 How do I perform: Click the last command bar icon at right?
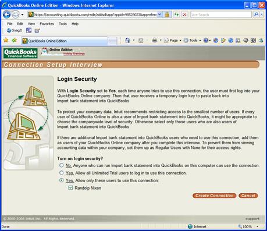261,40
